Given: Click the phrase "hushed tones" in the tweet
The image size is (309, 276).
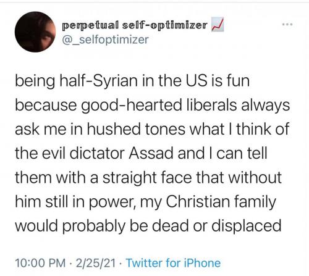Looking at the screenshot, I should tap(136, 129).
